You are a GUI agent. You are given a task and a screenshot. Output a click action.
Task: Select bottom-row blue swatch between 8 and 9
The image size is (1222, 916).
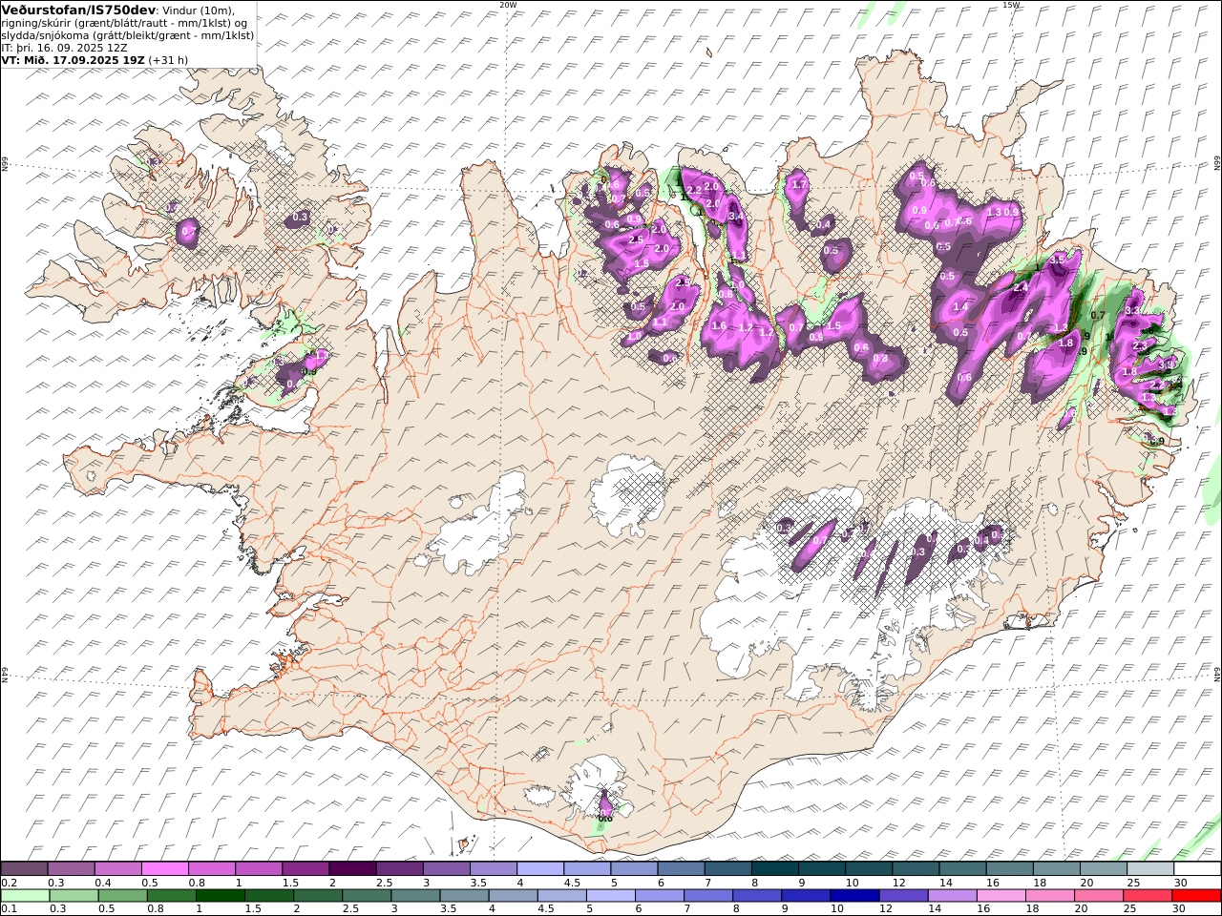[756, 896]
